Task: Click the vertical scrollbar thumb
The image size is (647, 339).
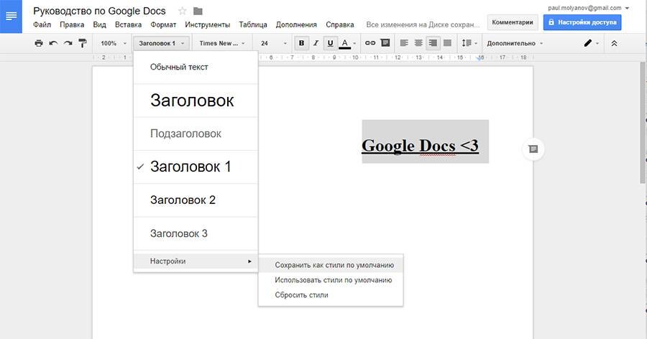Action: (643, 123)
